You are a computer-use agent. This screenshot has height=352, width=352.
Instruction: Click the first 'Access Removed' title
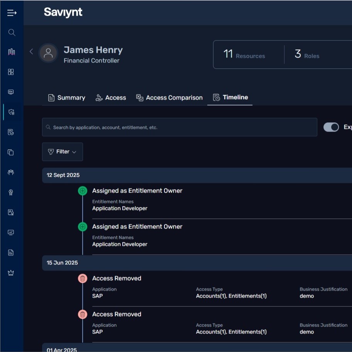[117, 278]
